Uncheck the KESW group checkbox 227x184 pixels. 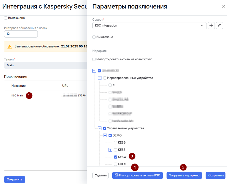(x=115, y=157)
